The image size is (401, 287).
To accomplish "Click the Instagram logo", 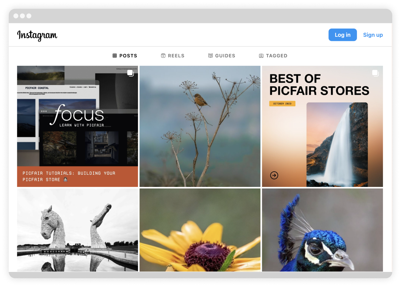I will pyautogui.click(x=37, y=35).
